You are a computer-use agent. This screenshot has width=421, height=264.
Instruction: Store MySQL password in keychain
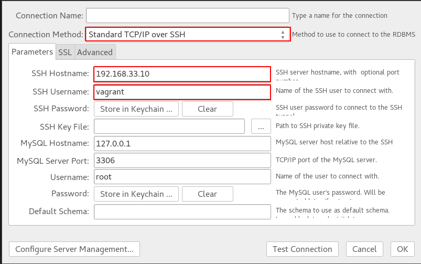point(136,194)
